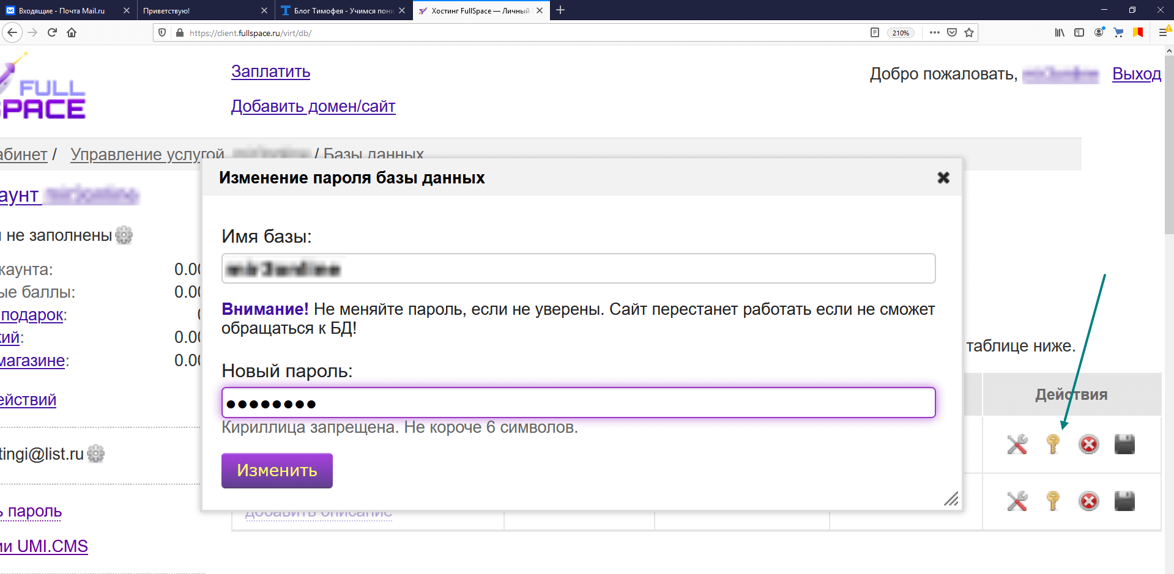1174x574 pixels.
Task: Reset the 210% zoom level indicator
Action: 901,33
